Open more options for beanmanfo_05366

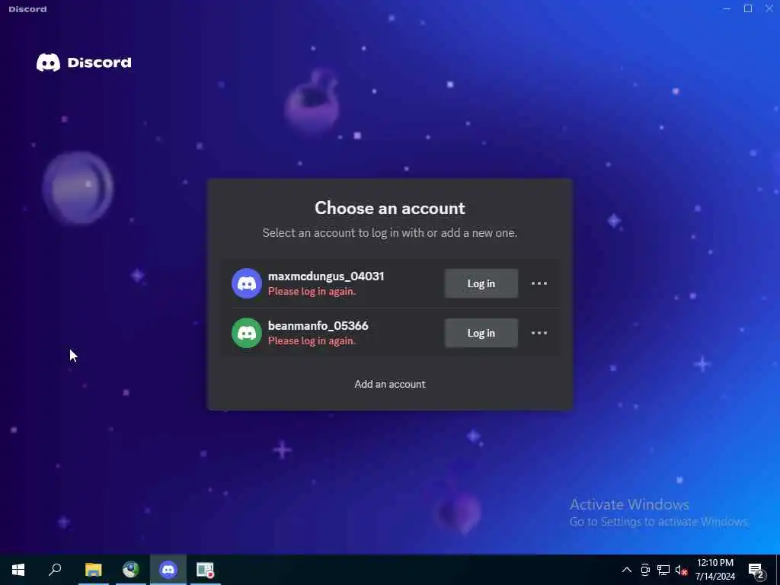[539, 334]
